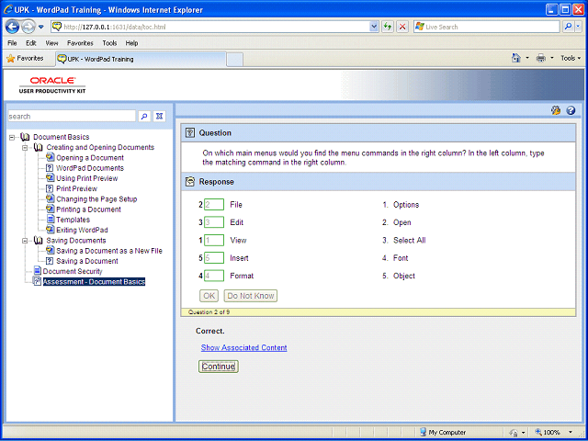Open Changing the Page Setup topic
588x441 pixels.
96,199
